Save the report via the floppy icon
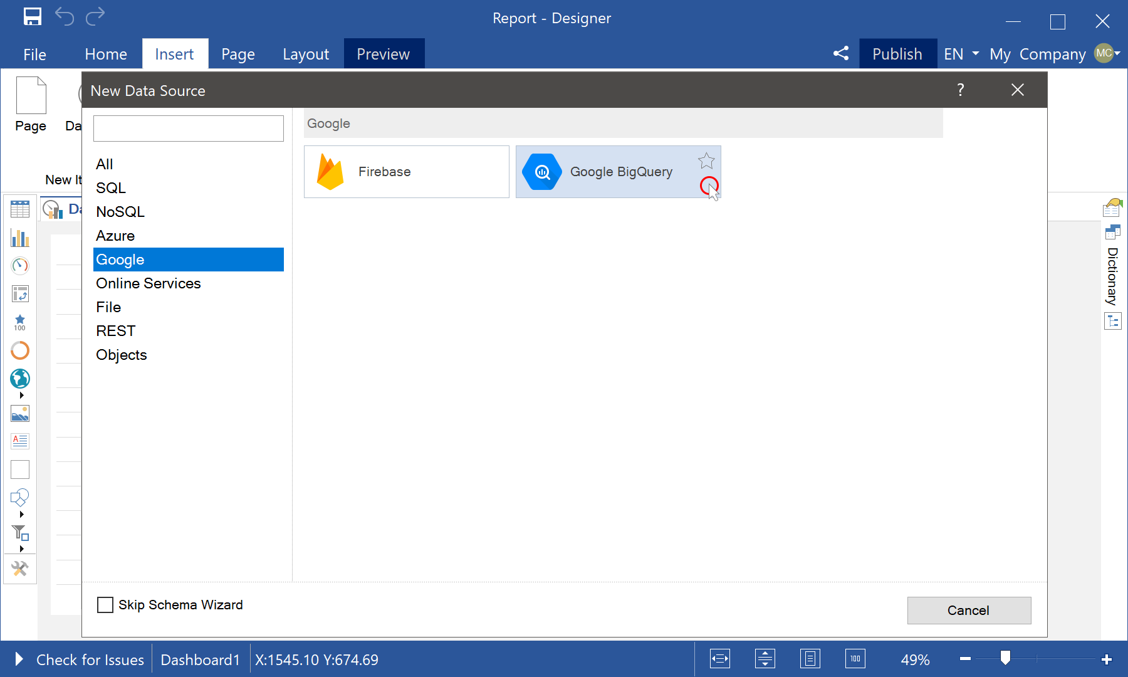 pos(33,17)
